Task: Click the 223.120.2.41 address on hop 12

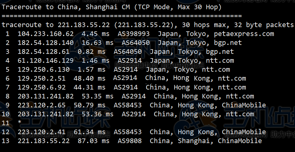Action: coord(42,132)
